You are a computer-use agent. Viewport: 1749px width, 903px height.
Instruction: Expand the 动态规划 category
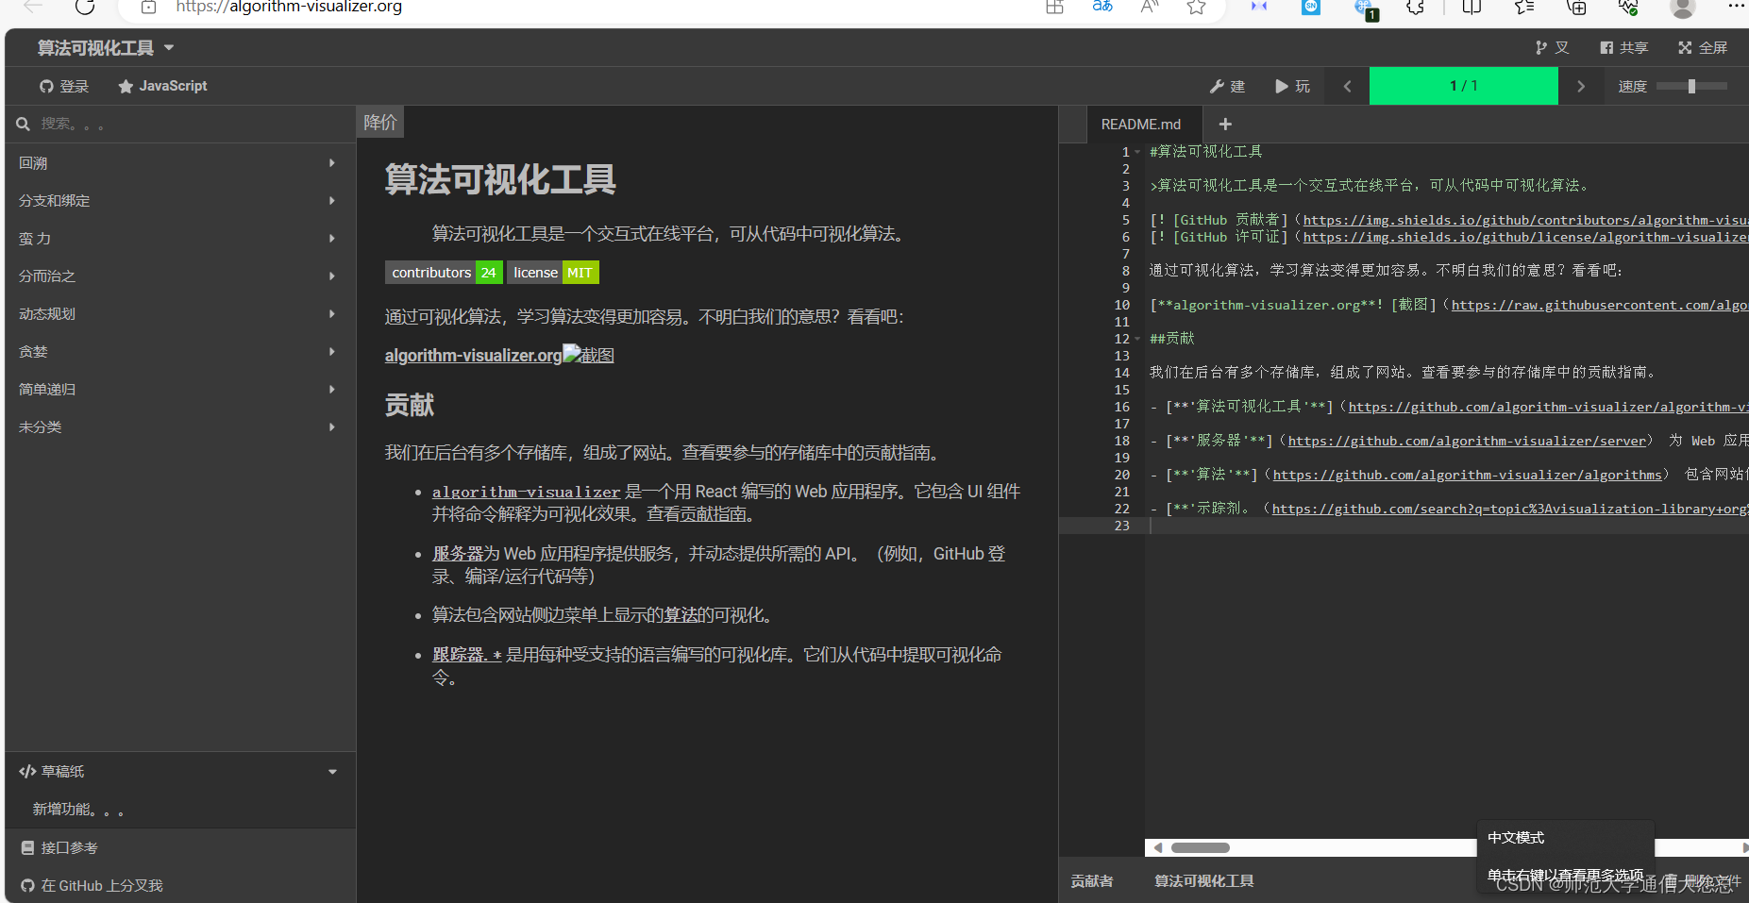tap(179, 314)
